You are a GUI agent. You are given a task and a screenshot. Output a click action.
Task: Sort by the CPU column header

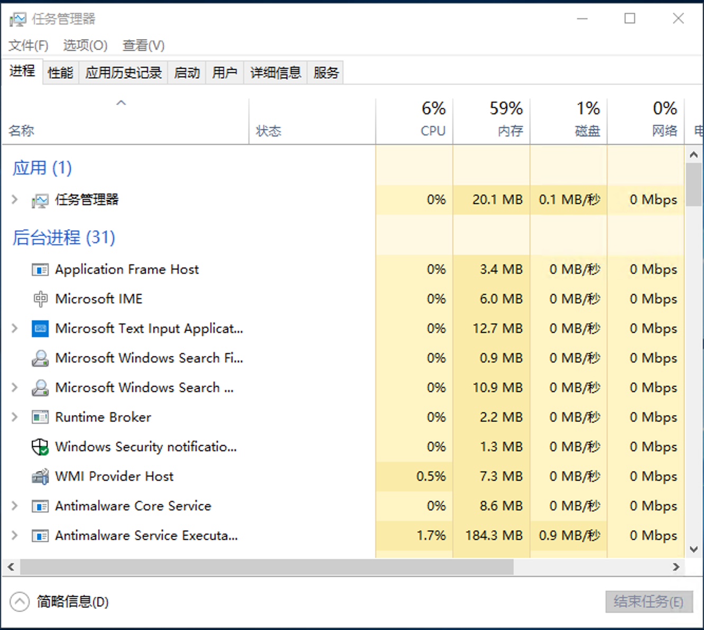click(x=414, y=122)
